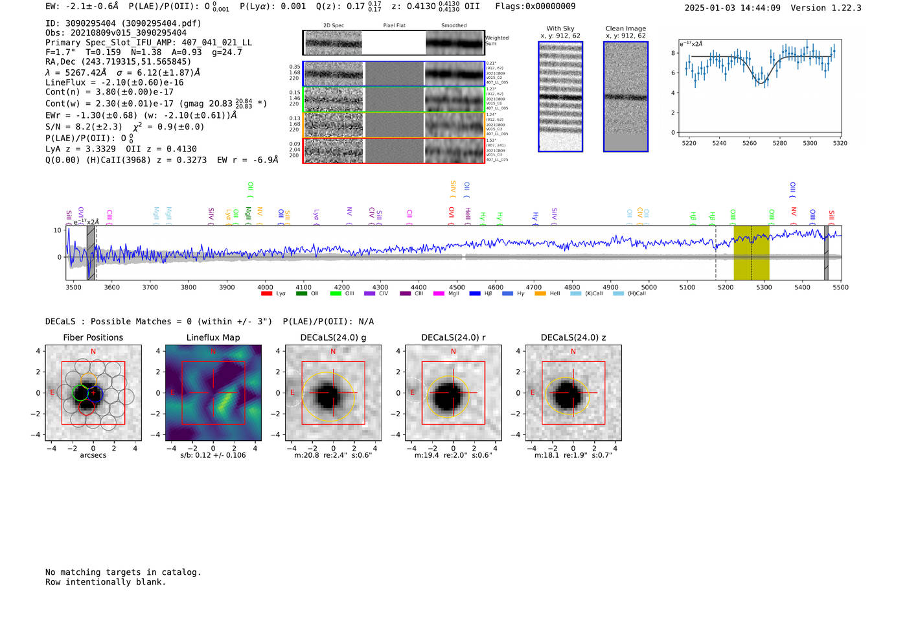Click the LyA z = 3.3329 line
This screenshot has width=907, height=617.
pyautogui.click(x=121, y=149)
